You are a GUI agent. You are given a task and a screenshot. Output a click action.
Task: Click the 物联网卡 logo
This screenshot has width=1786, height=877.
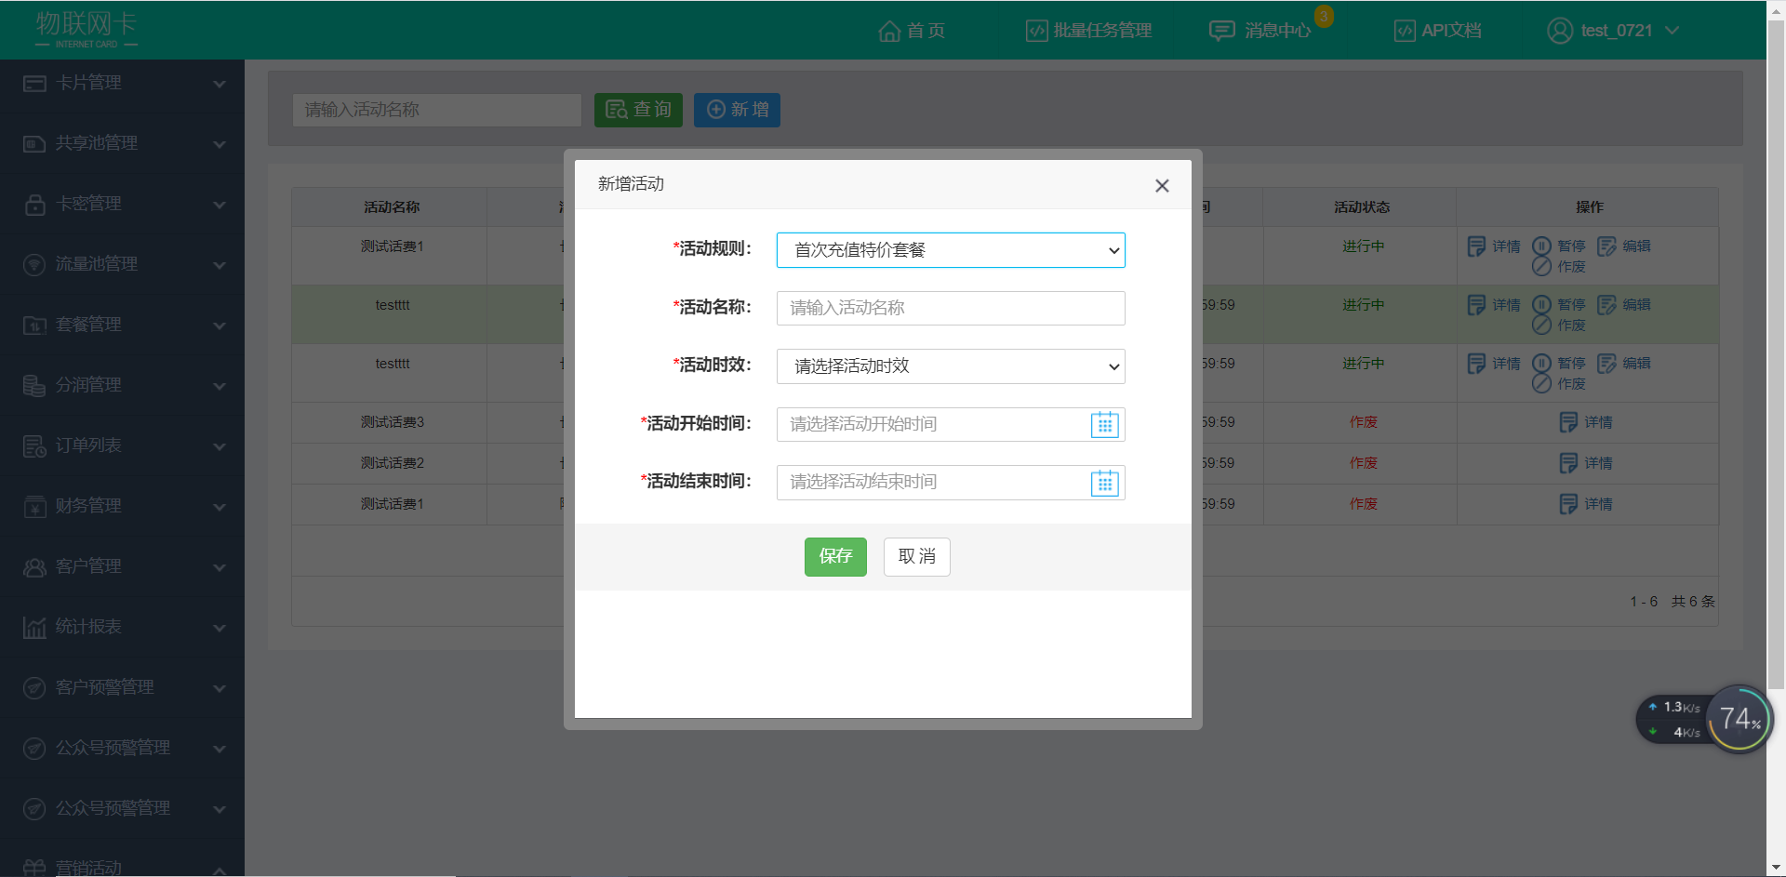point(87,30)
